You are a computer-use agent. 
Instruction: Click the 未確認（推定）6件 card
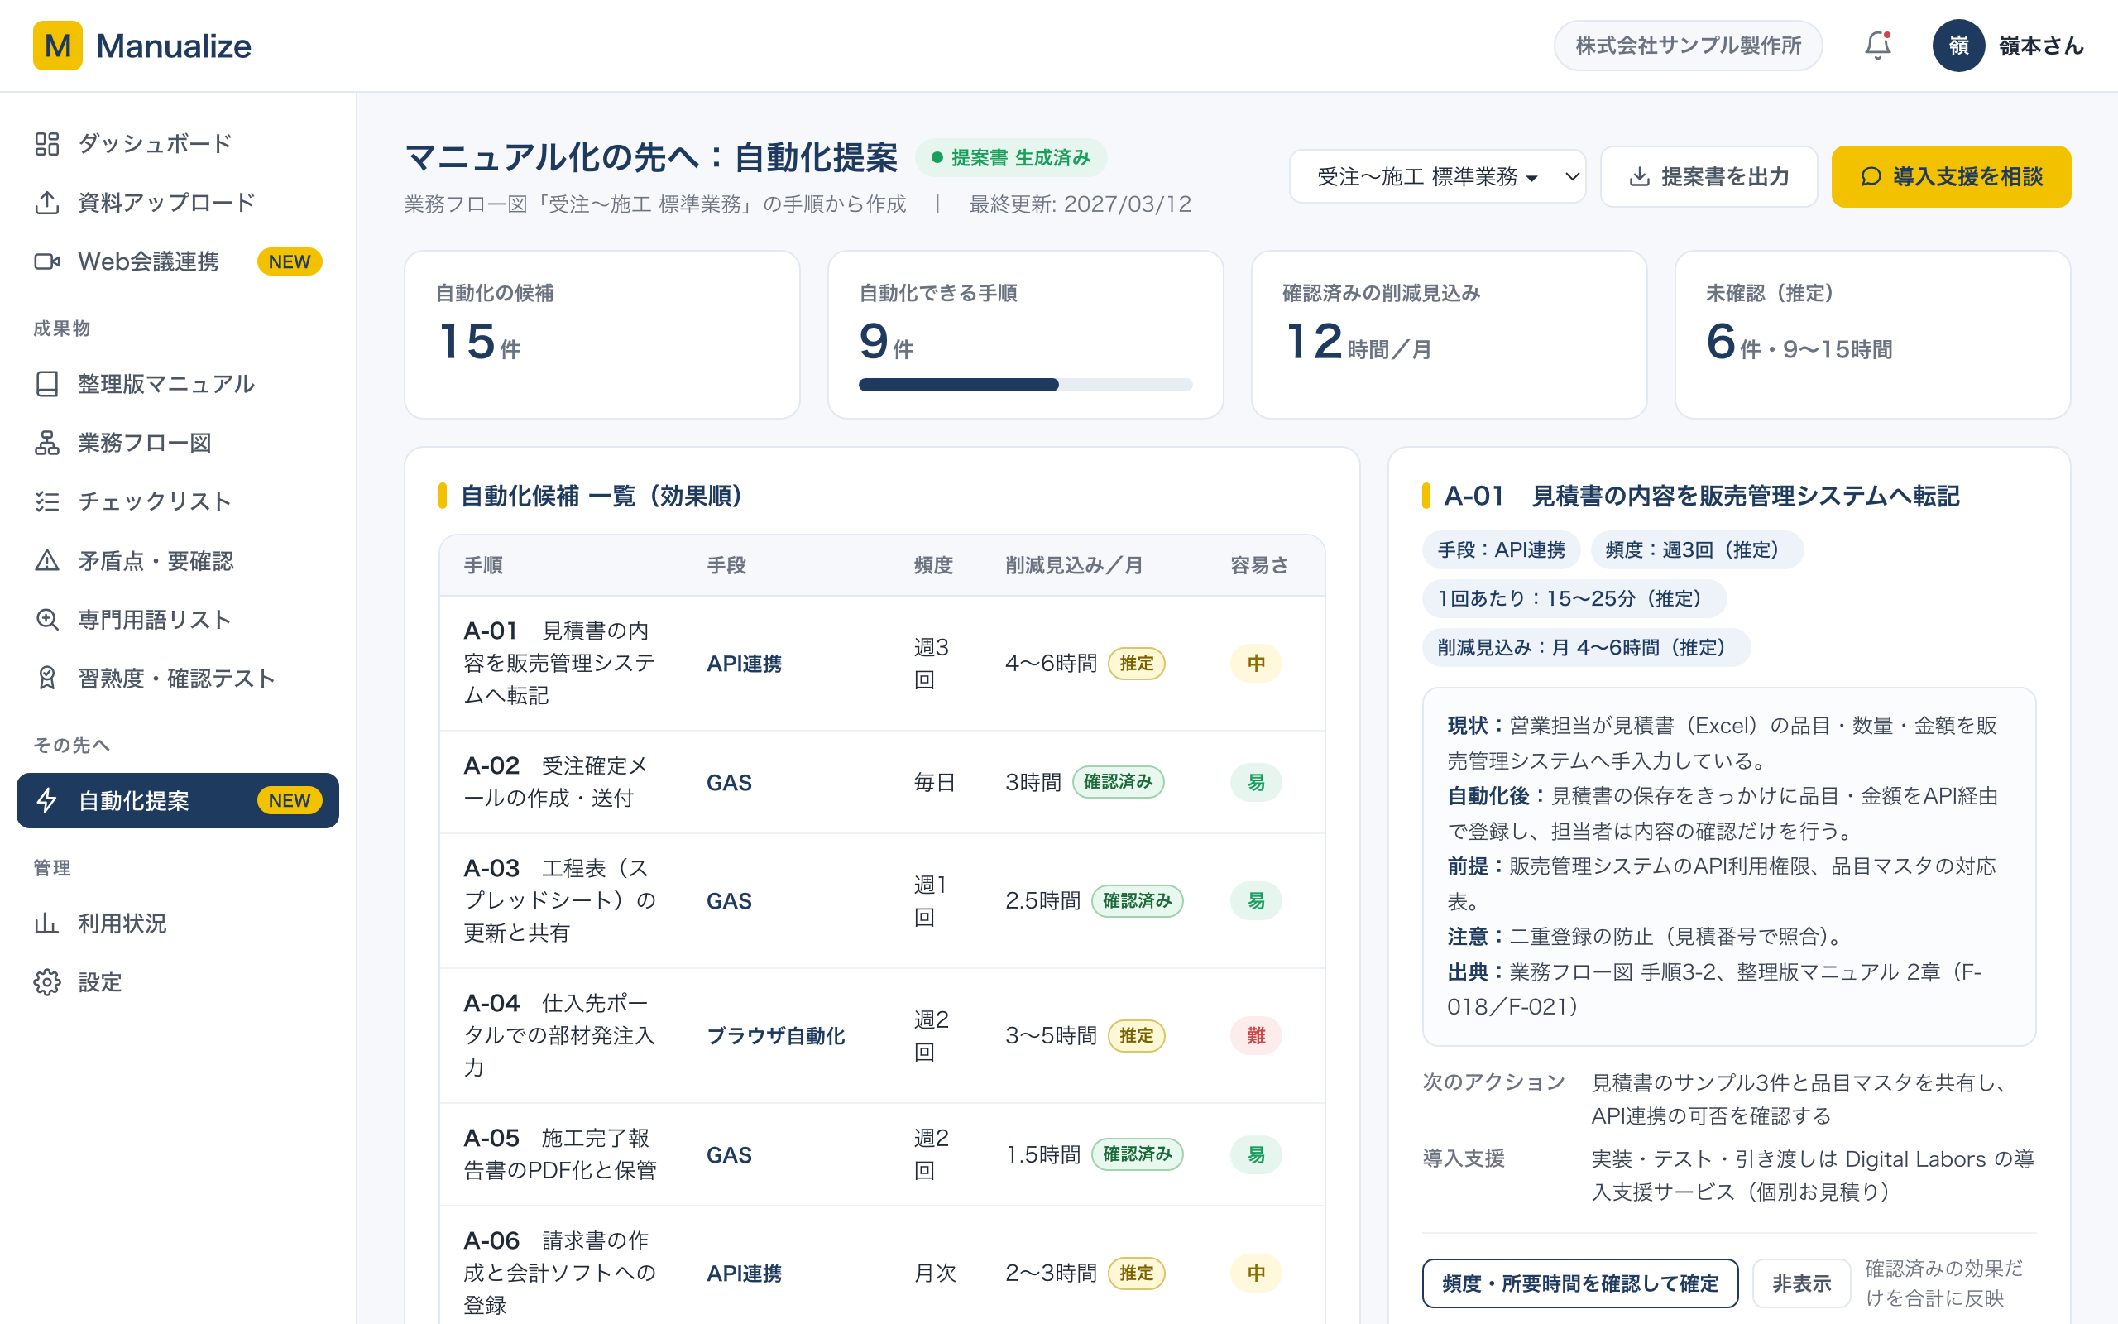1872,334
